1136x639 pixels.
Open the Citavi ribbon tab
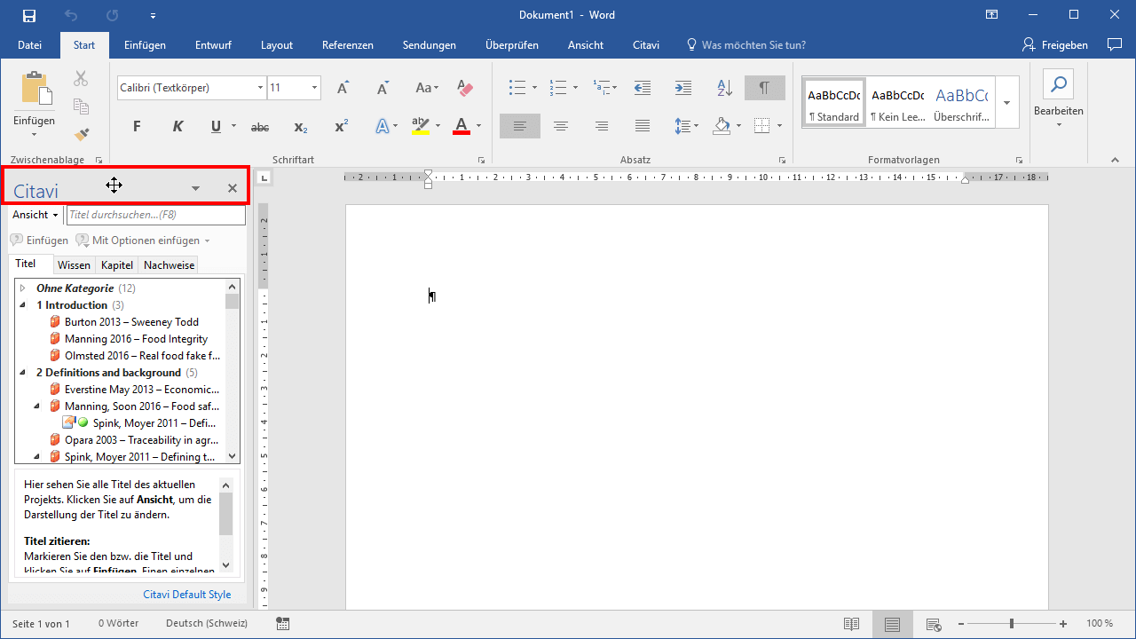(x=646, y=45)
